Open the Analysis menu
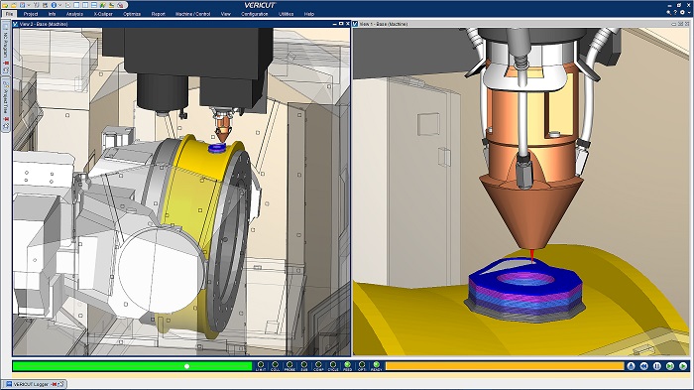This screenshot has width=694, height=390. (74, 14)
